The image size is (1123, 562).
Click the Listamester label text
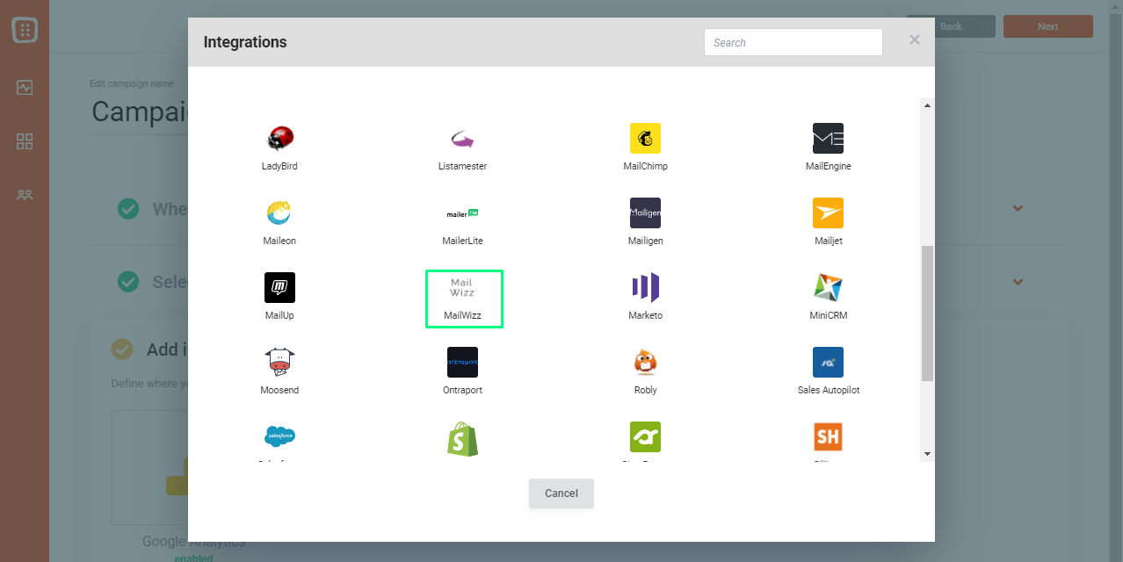pos(462,166)
